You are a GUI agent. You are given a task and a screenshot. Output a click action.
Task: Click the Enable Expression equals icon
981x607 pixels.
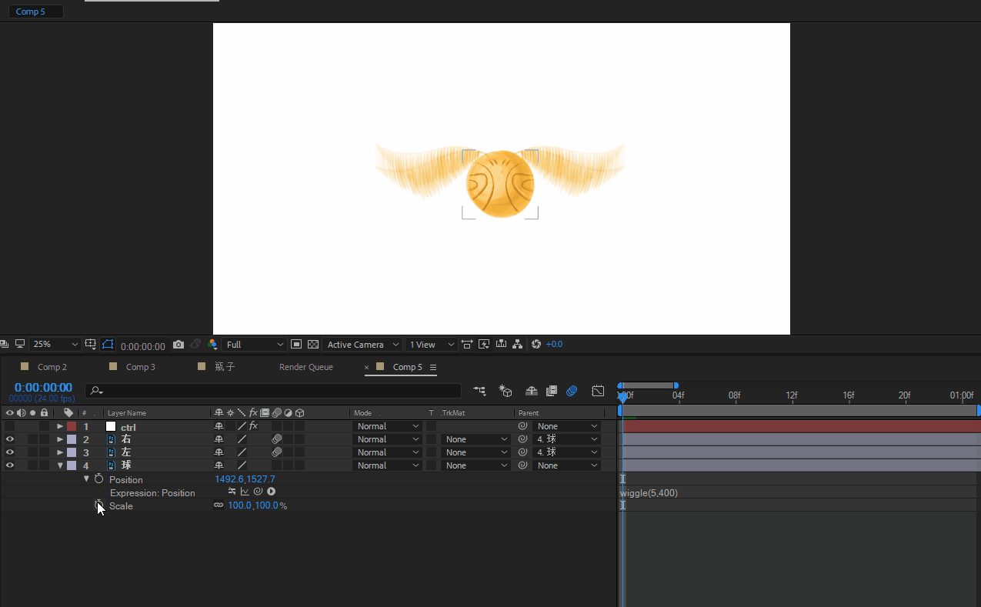tap(232, 492)
